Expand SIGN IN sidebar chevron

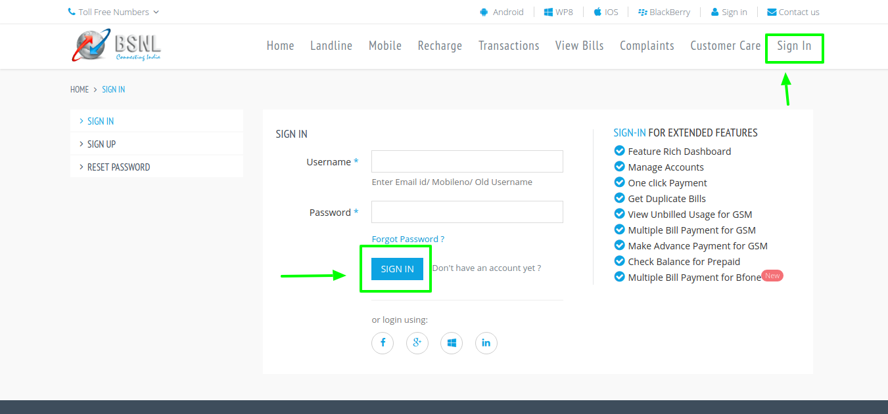pyautogui.click(x=81, y=121)
